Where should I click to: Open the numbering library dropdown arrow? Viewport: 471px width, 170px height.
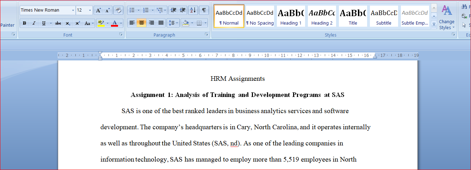pyautogui.click(x=153, y=10)
